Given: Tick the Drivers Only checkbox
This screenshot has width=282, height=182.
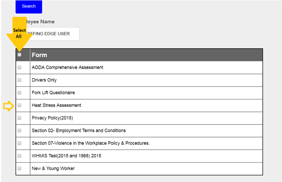Looking at the screenshot, I should [19, 80].
